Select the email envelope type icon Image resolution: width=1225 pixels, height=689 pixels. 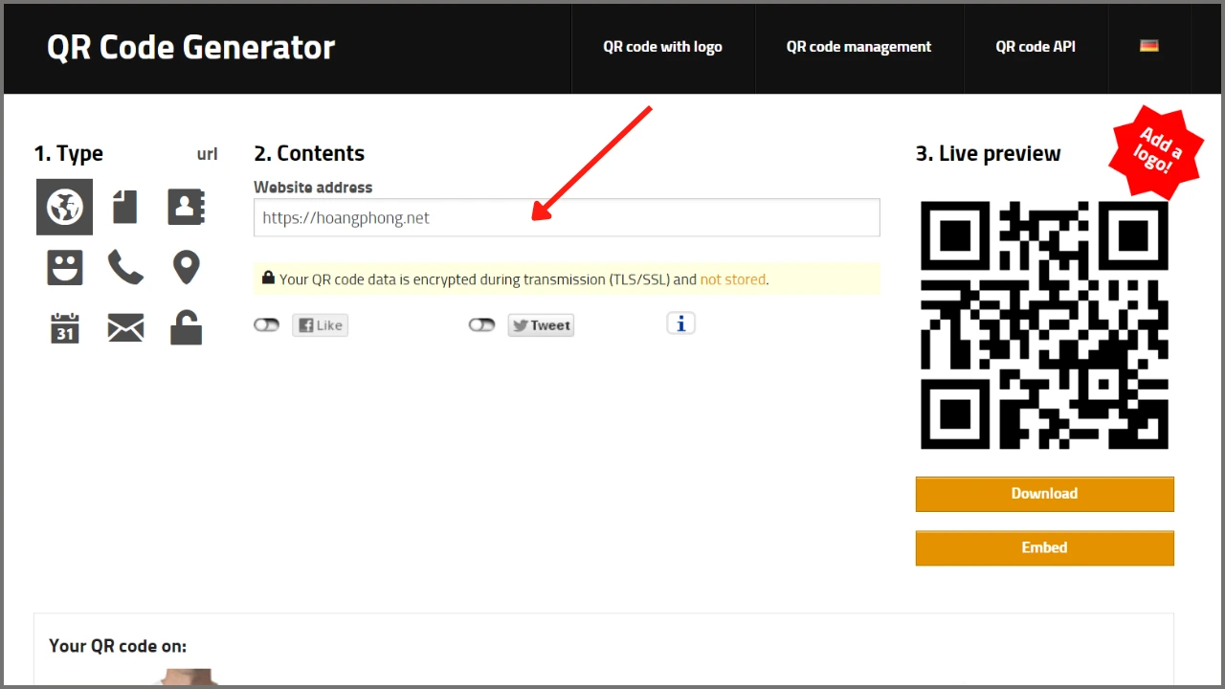pyautogui.click(x=125, y=328)
